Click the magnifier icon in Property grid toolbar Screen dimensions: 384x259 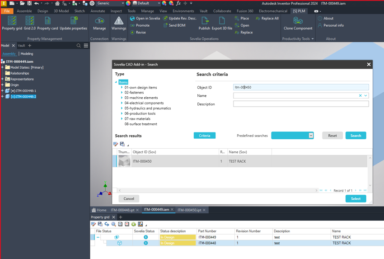113,224
